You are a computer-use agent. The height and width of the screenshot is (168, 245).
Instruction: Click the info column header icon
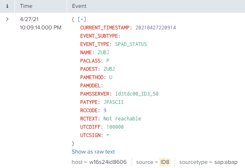click(7, 6)
